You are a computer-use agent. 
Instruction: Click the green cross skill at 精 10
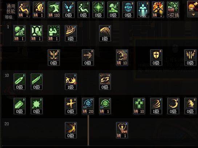pos(139,106)
